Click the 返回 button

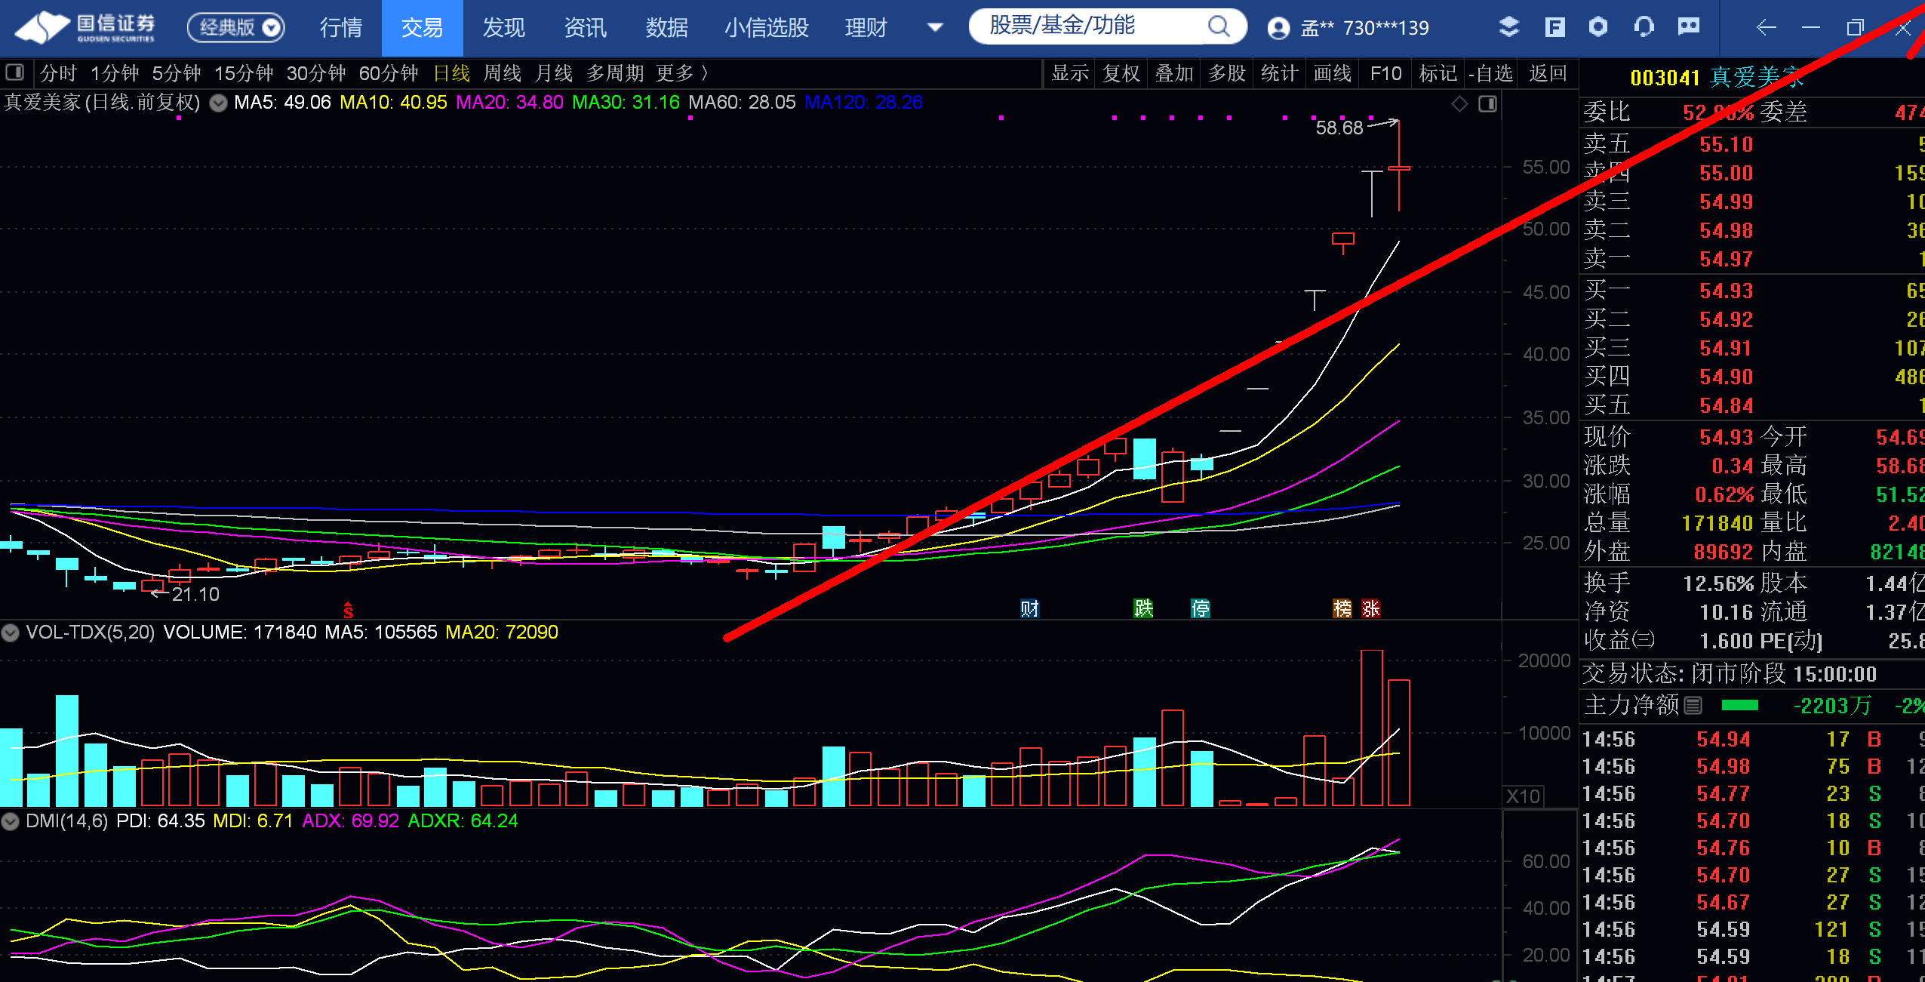[1548, 73]
